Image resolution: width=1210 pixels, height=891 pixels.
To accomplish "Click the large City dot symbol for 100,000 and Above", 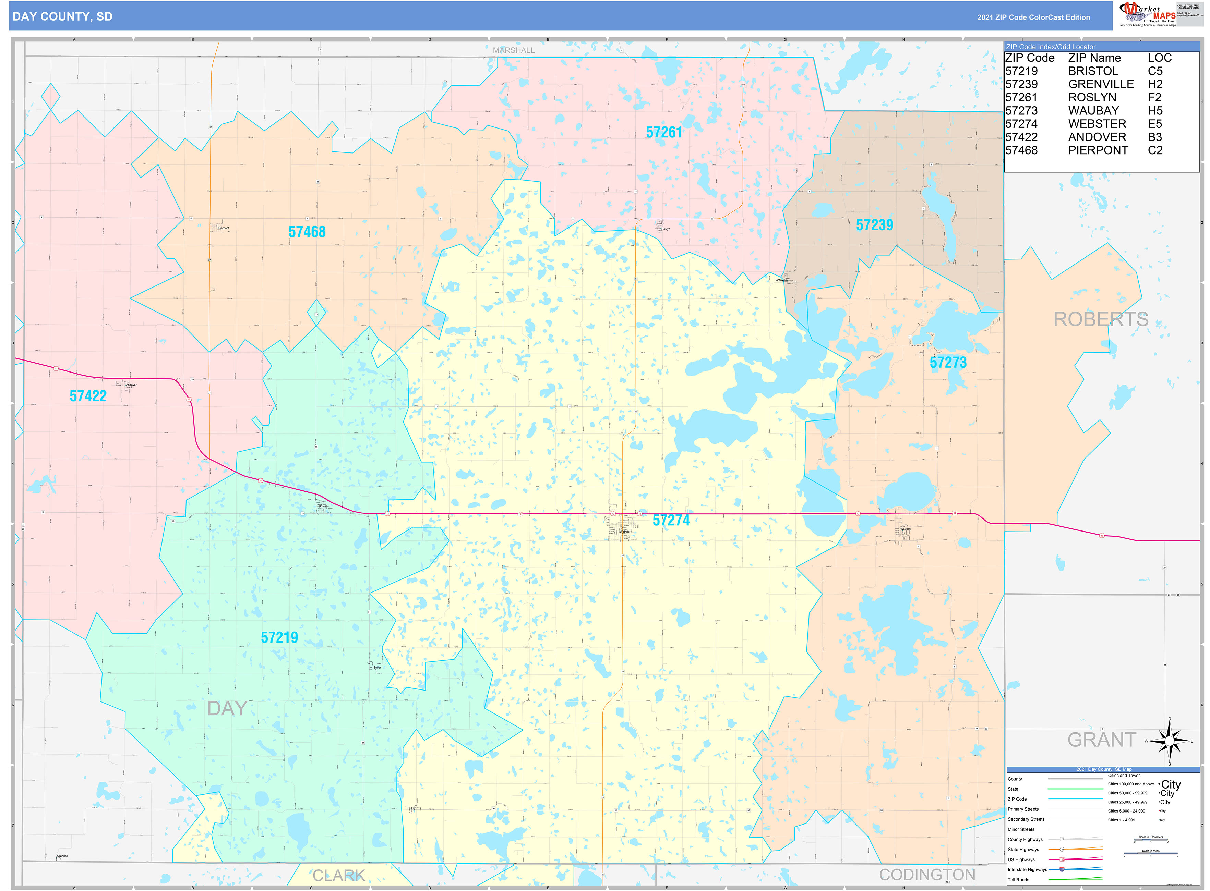I will (x=1159, y=784).
